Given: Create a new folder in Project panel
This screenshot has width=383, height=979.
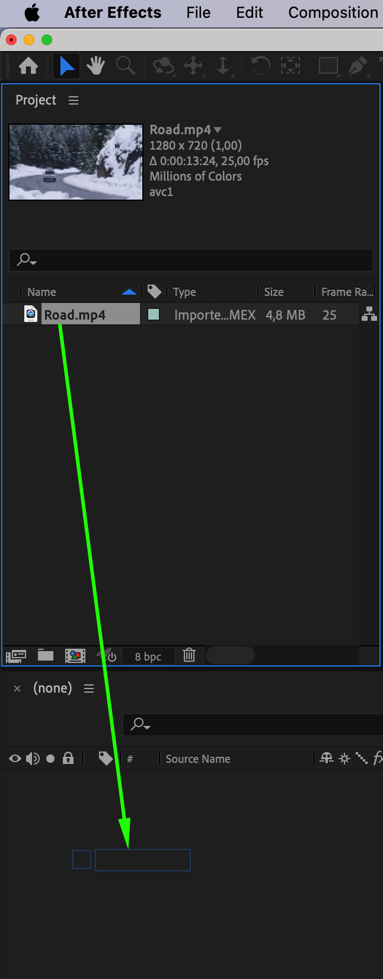Looking at the screenshot, I should [46, 655].
